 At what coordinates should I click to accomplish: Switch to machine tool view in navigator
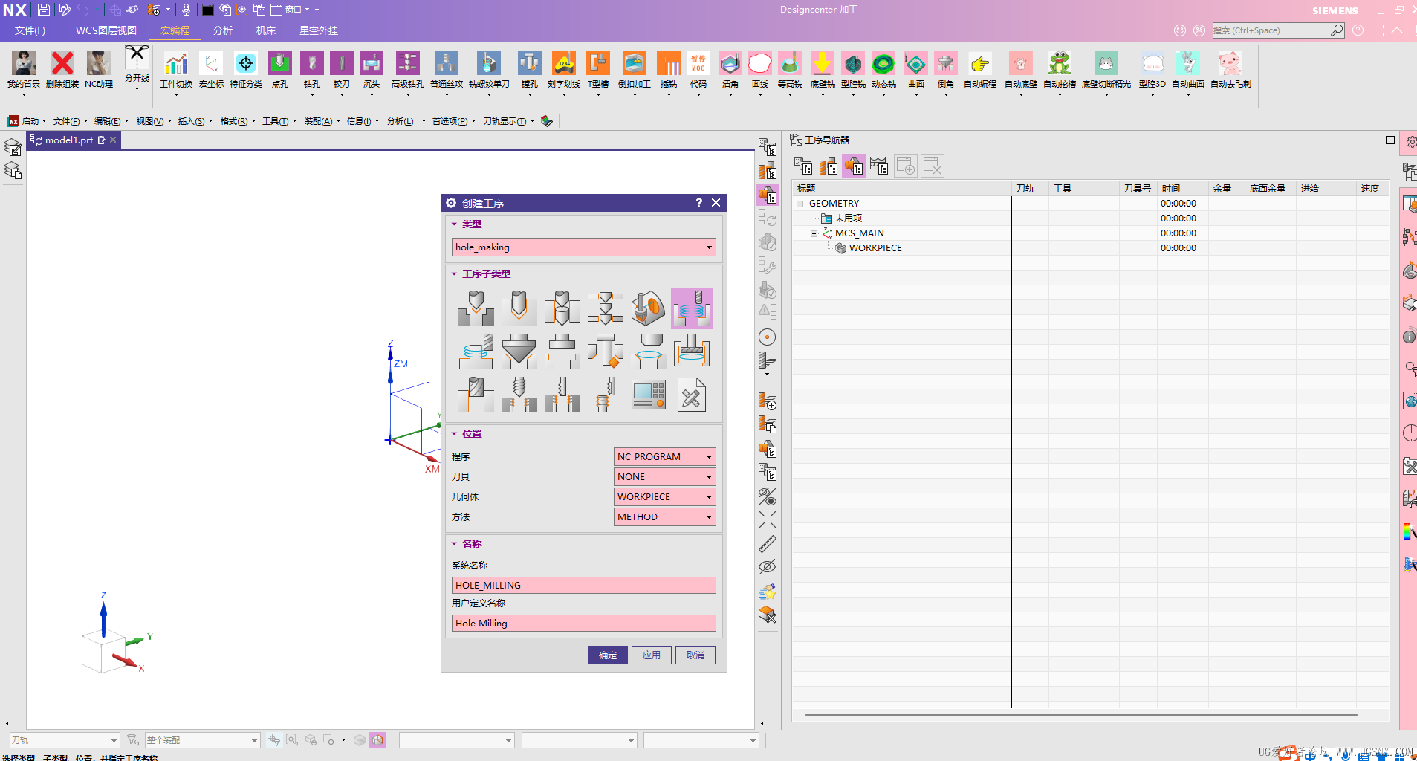pyautogui.click(x=829, y=166)
